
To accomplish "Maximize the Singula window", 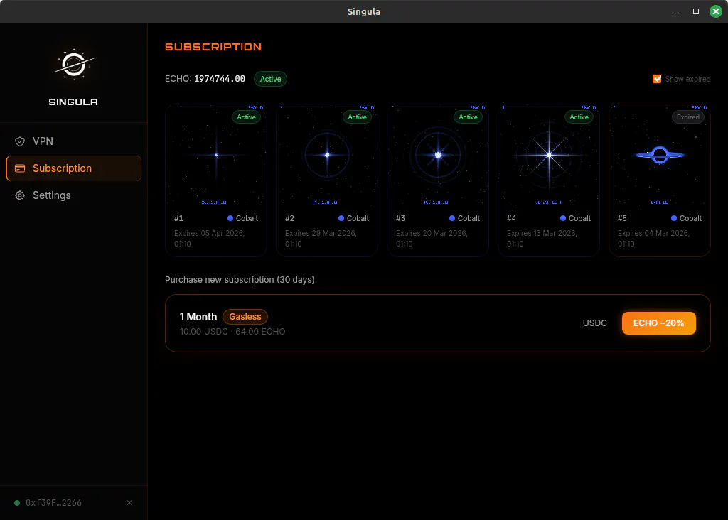I will 696,11.
